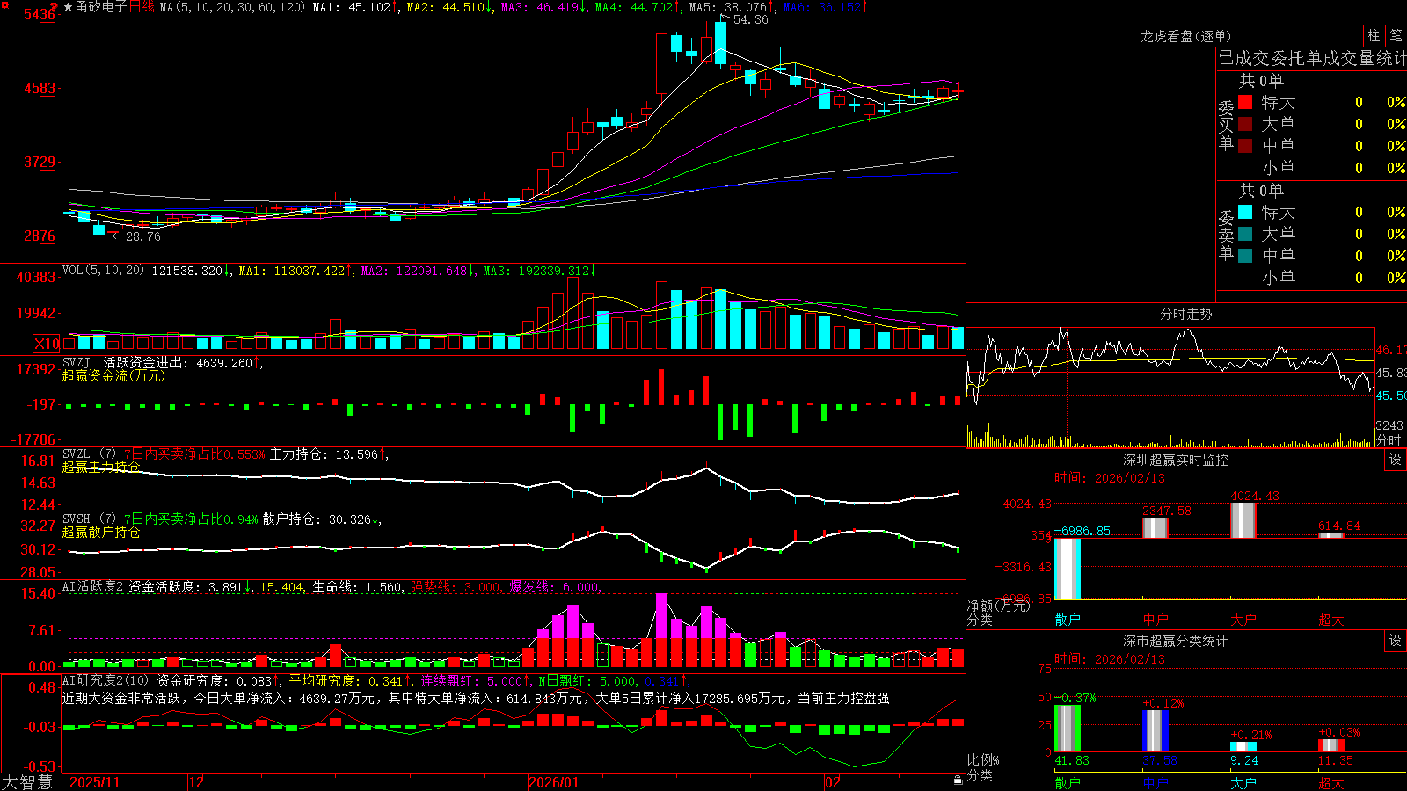Click the 02 month marker on time axis
Viewport: 1407px width, 791px height.
833,782
